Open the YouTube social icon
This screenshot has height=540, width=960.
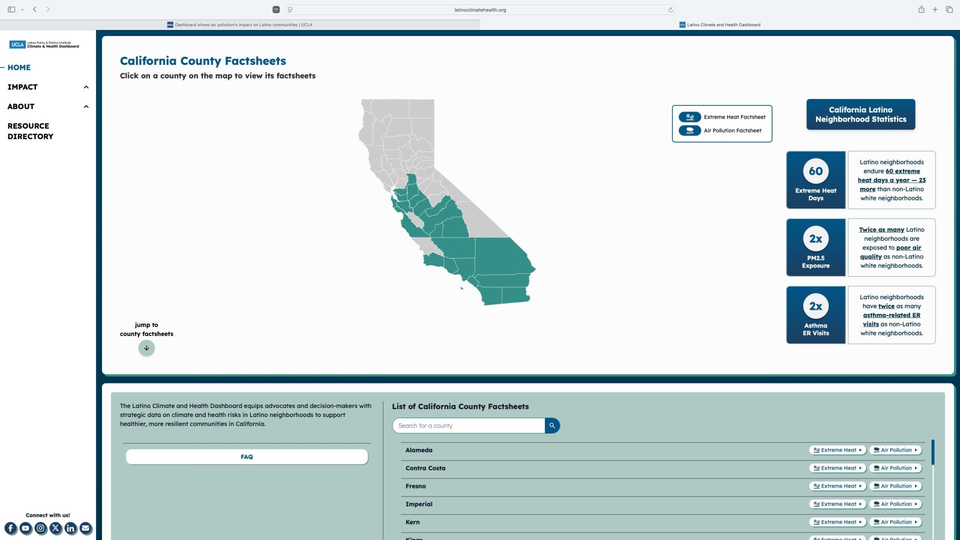(x=25, y=528)
